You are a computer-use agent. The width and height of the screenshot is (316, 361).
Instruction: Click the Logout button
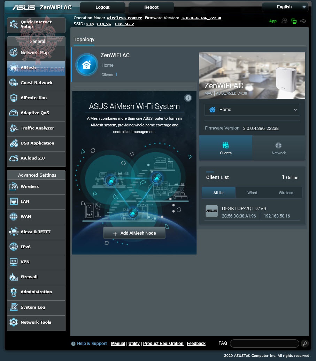102,7
